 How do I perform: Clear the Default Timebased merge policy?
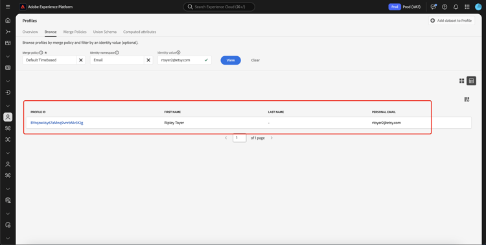(x=80, y=60)
